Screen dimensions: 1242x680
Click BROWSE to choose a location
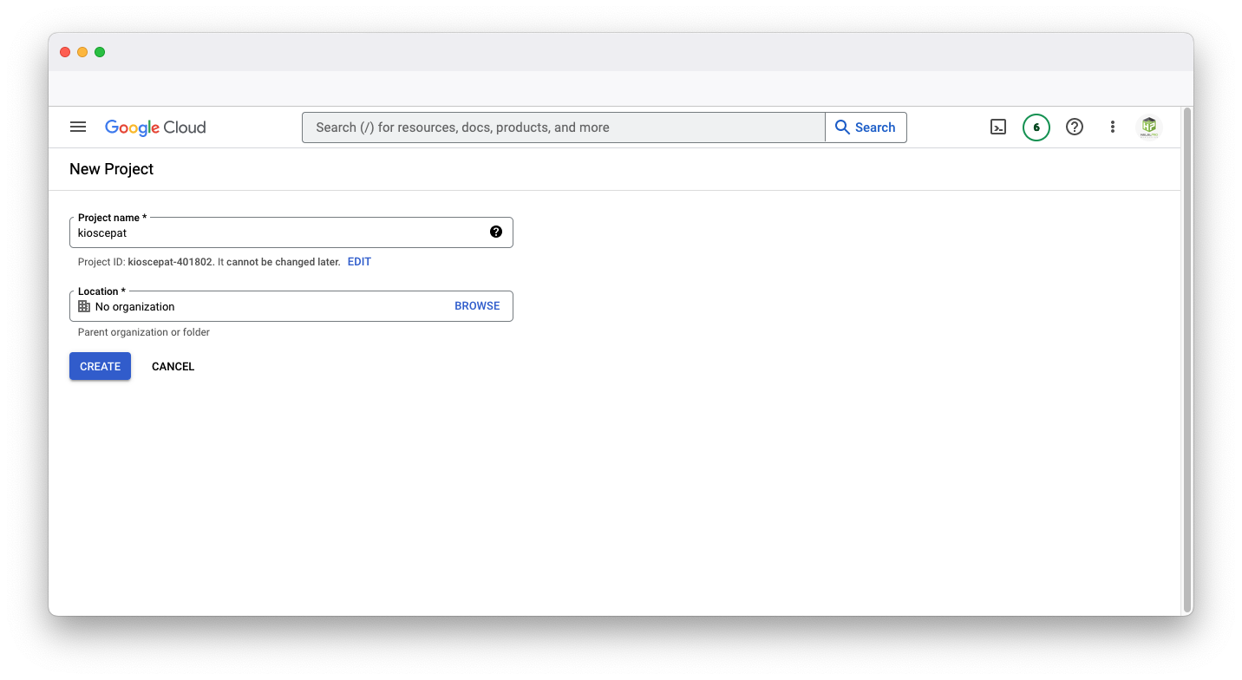coord(477,306)
